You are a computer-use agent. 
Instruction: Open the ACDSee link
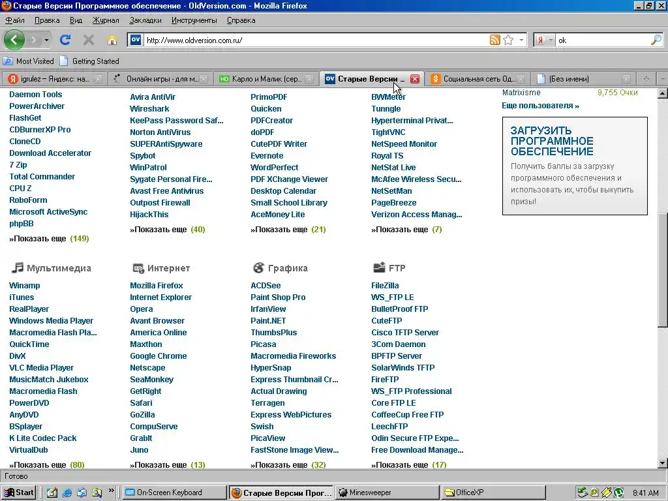(266, 286)
